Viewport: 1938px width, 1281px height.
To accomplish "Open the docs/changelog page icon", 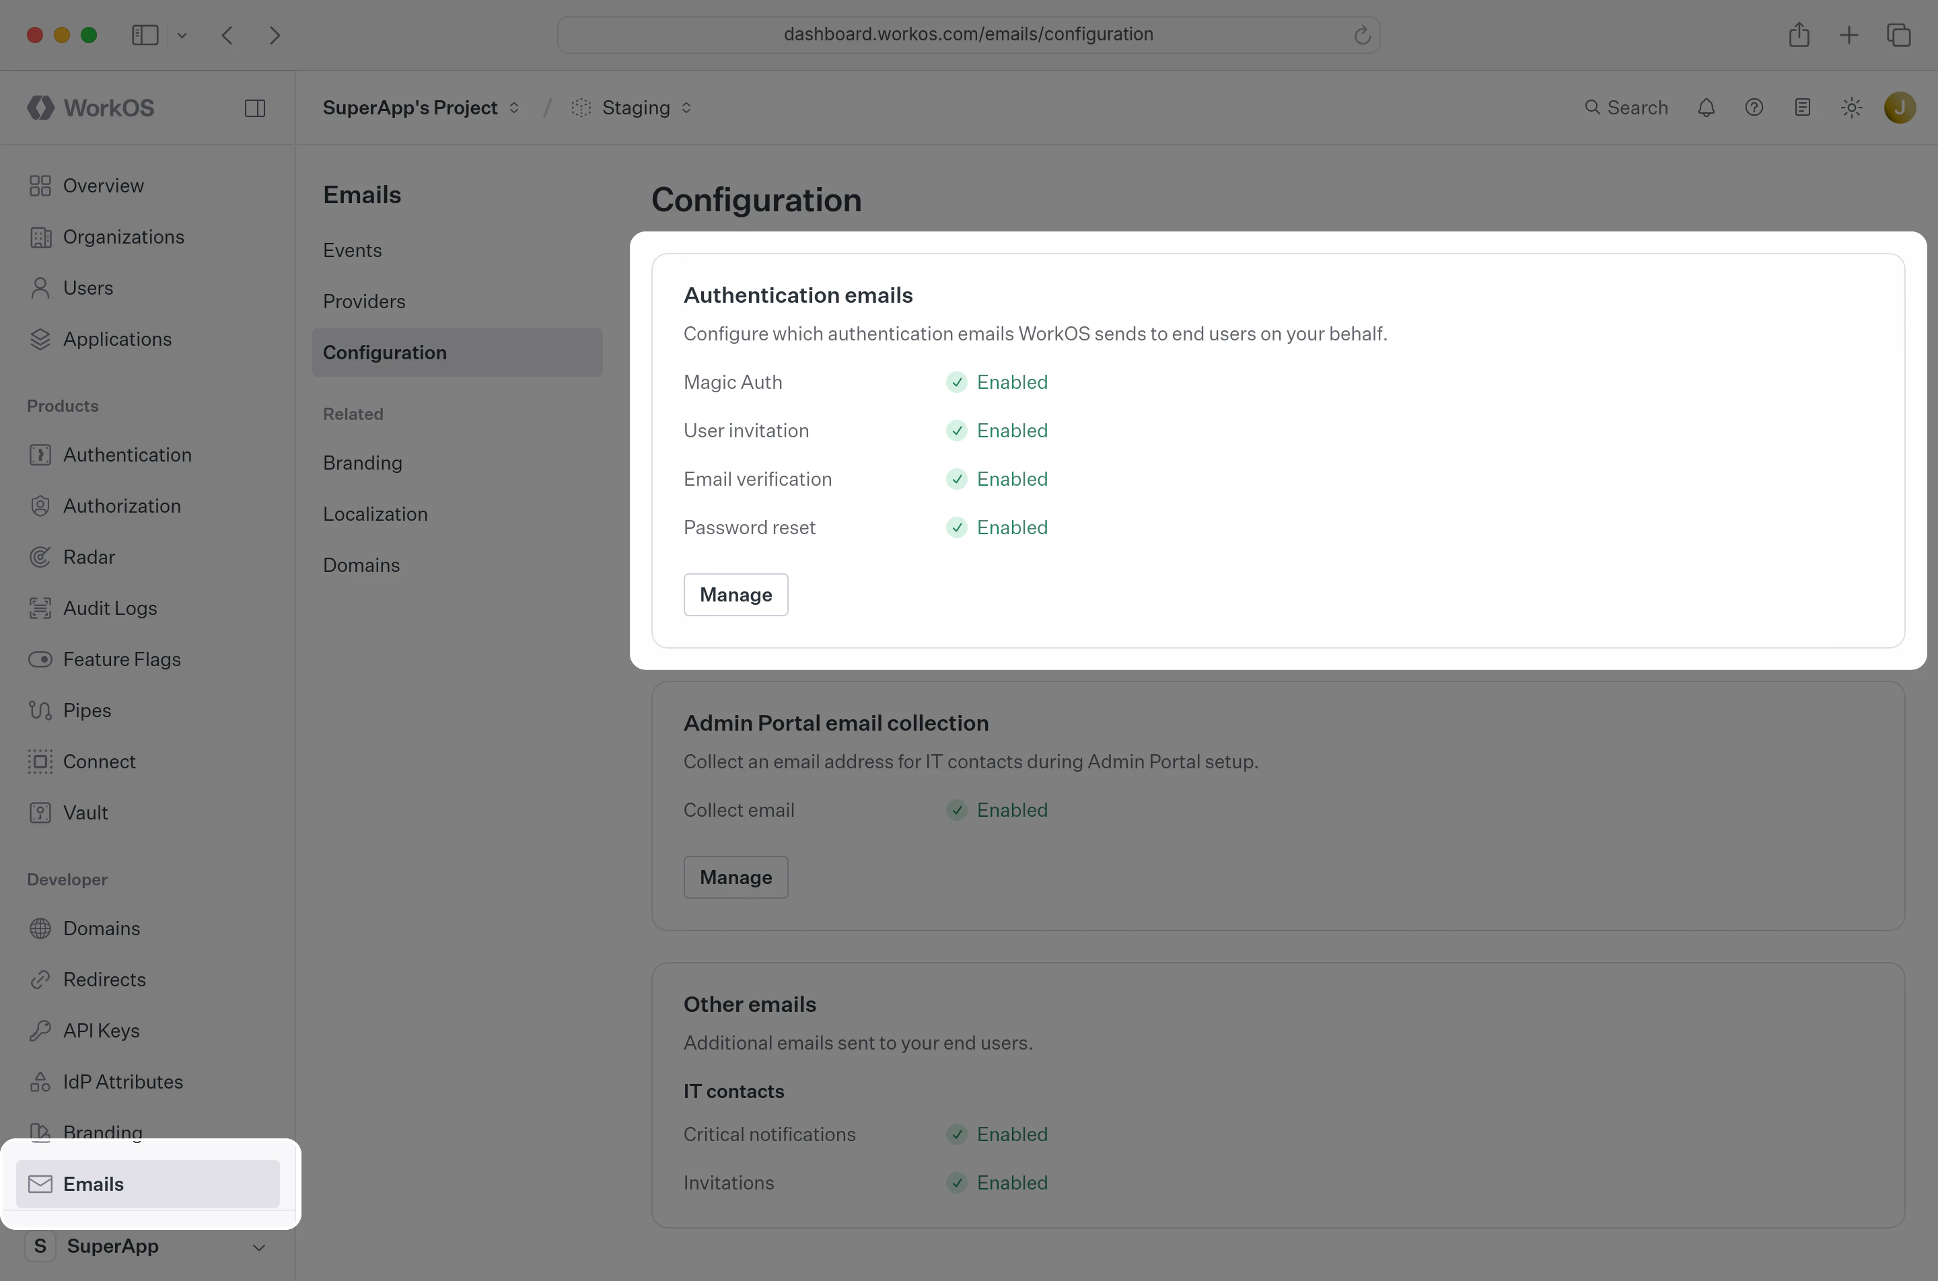I will pos(1802,107).
